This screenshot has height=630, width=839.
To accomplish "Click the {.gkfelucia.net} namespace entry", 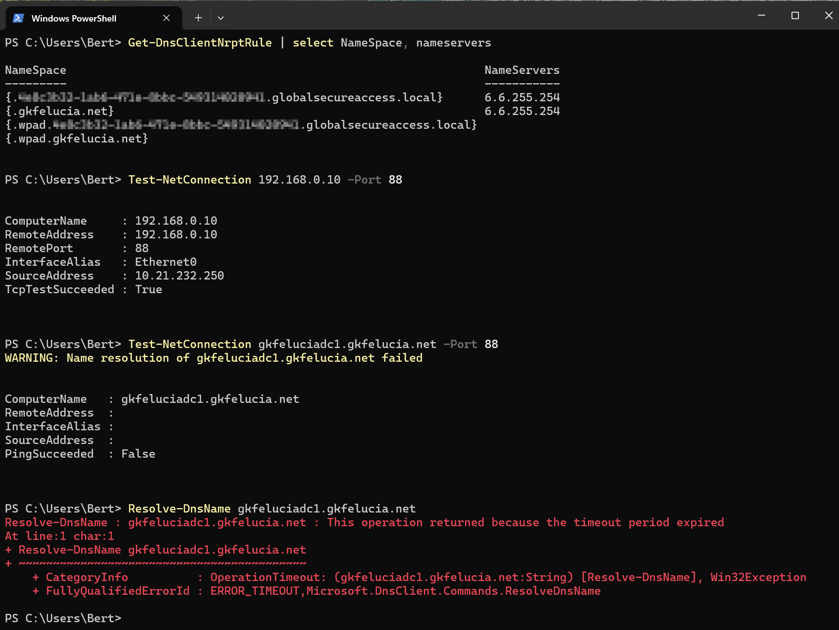I will point(59,112).
